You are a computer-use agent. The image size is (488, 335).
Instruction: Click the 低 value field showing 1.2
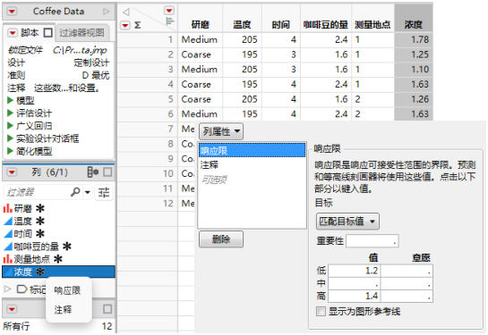point(355,271)
